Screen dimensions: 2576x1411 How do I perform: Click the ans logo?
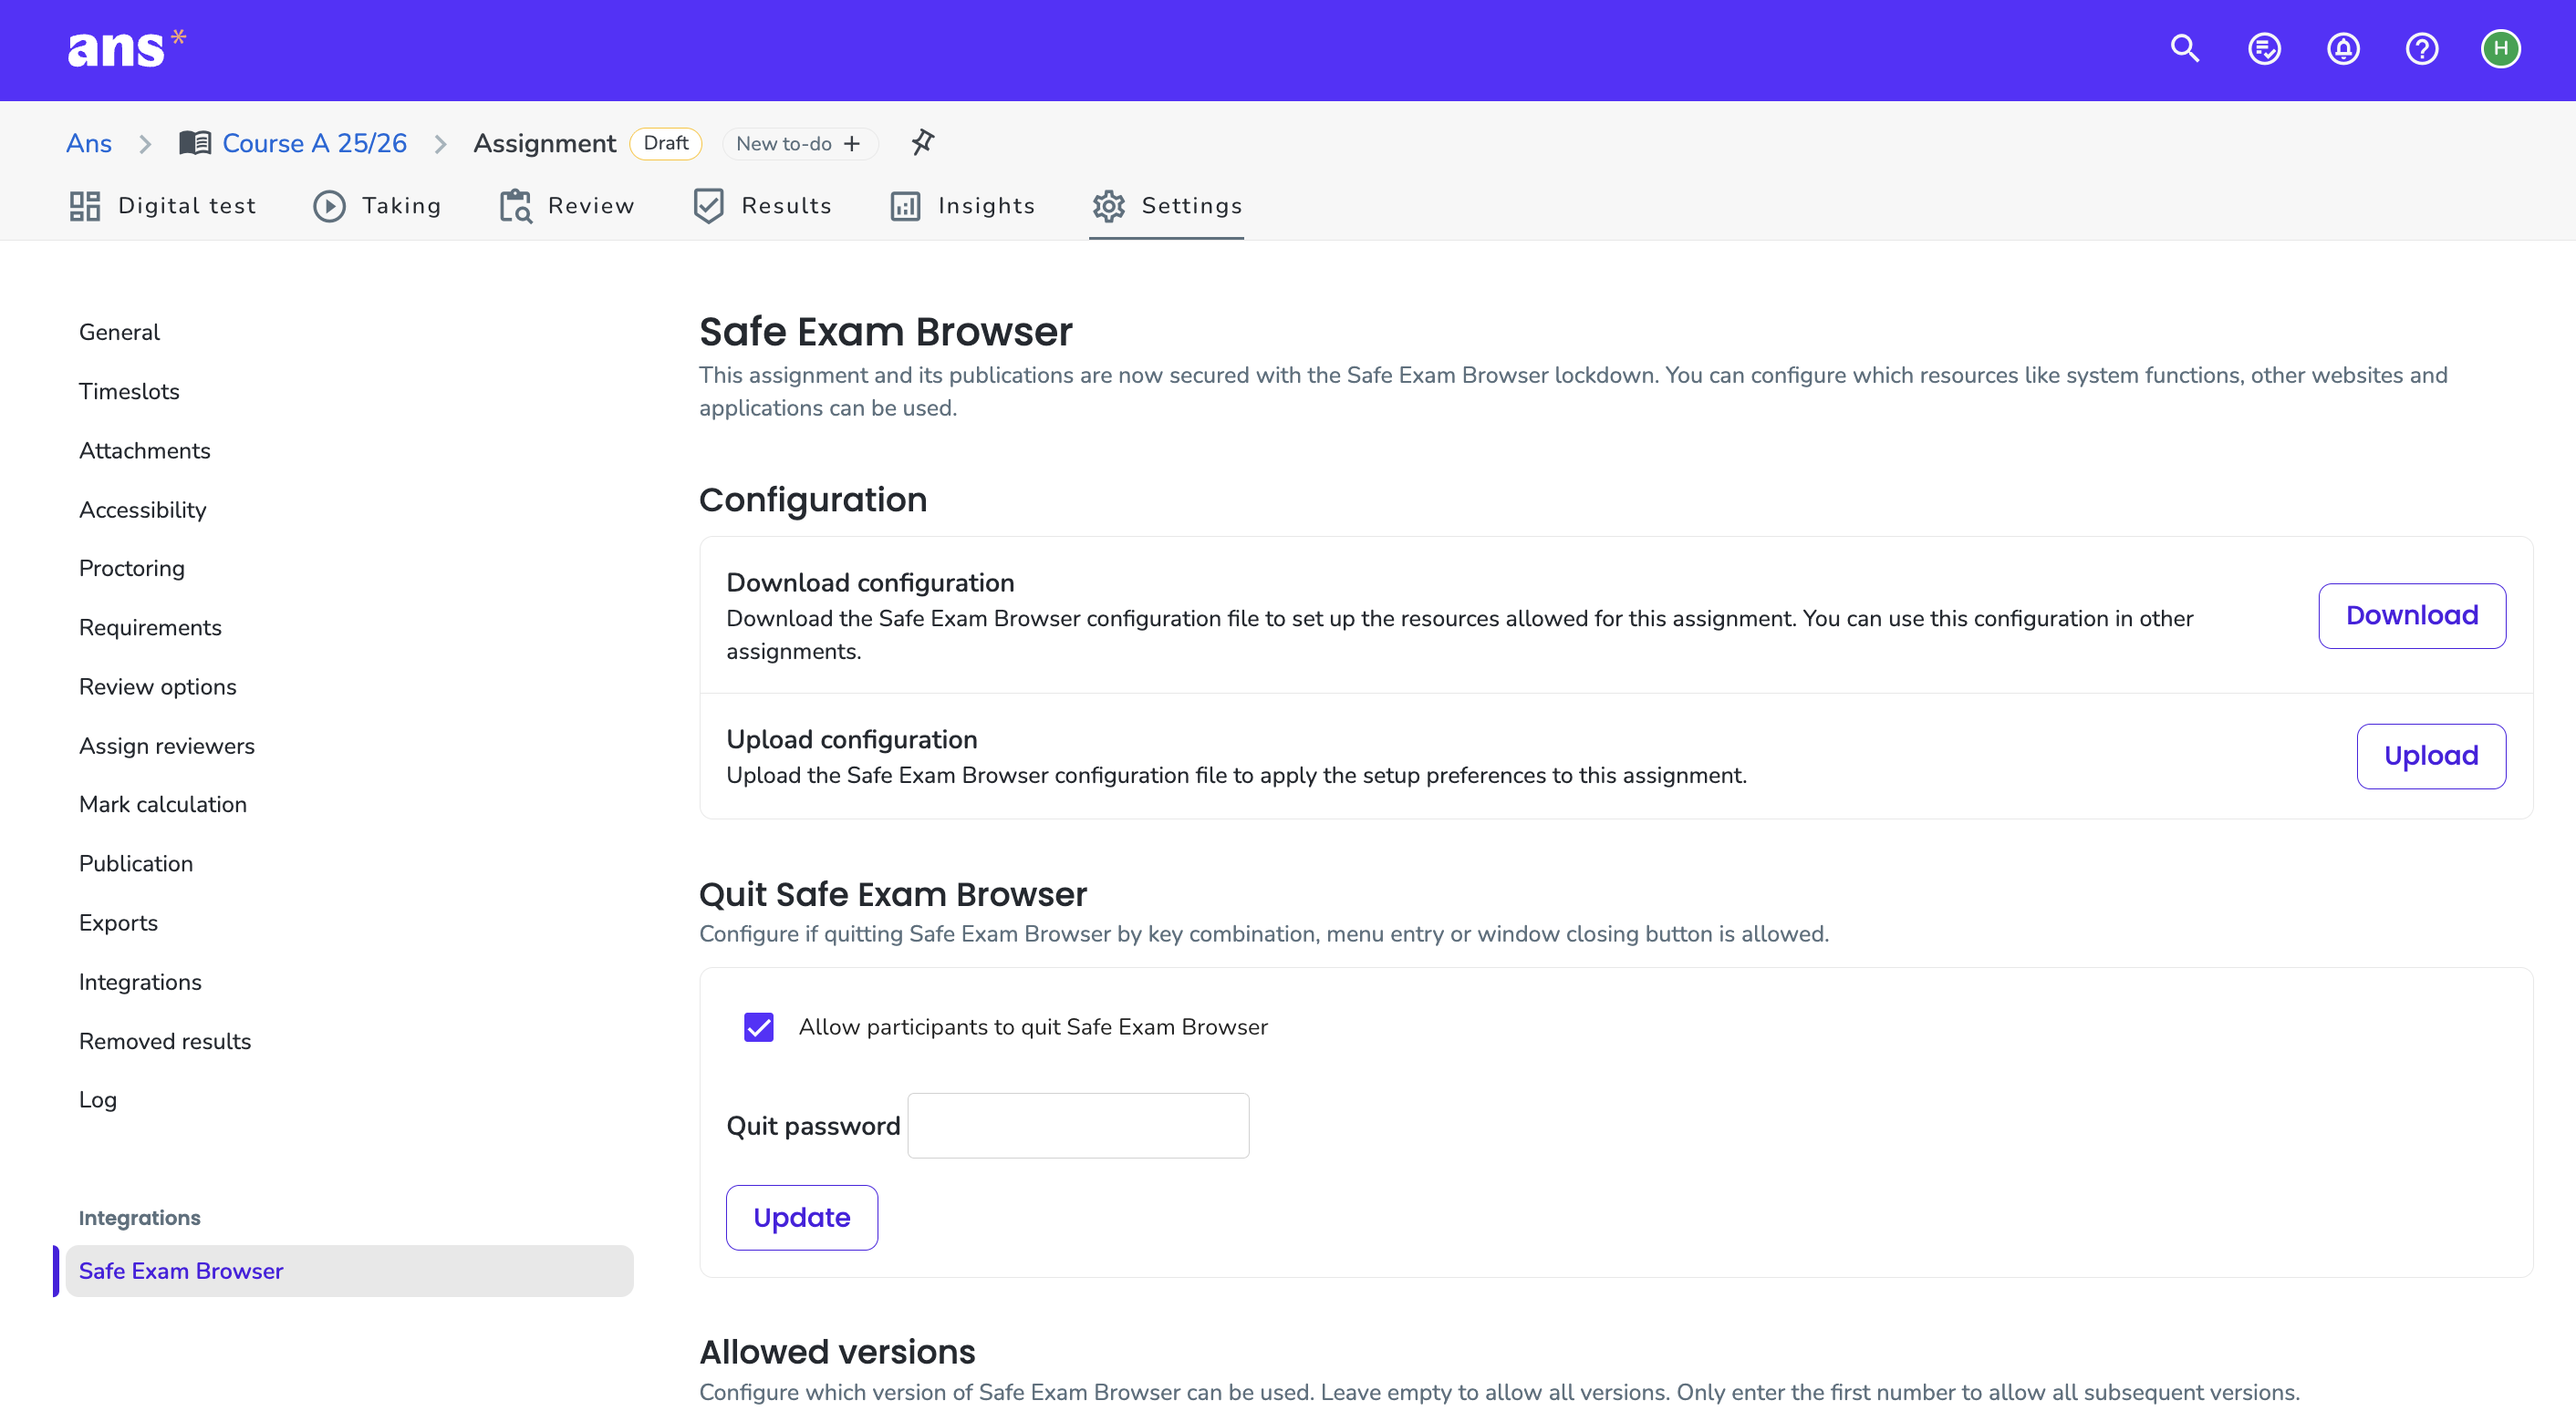pos(125,48)
